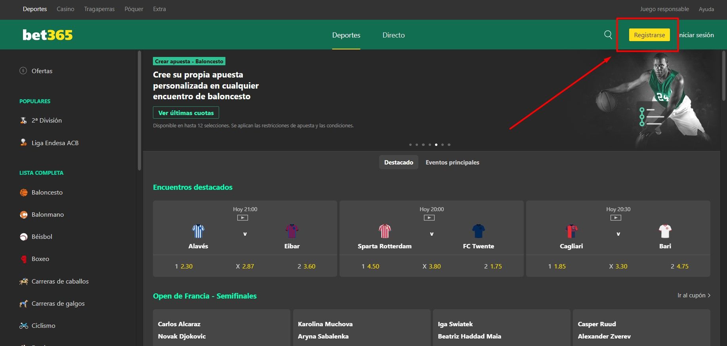The image size is (727, 346).
Task: Click the Bari shirt icon
Action: click(665, 231)
